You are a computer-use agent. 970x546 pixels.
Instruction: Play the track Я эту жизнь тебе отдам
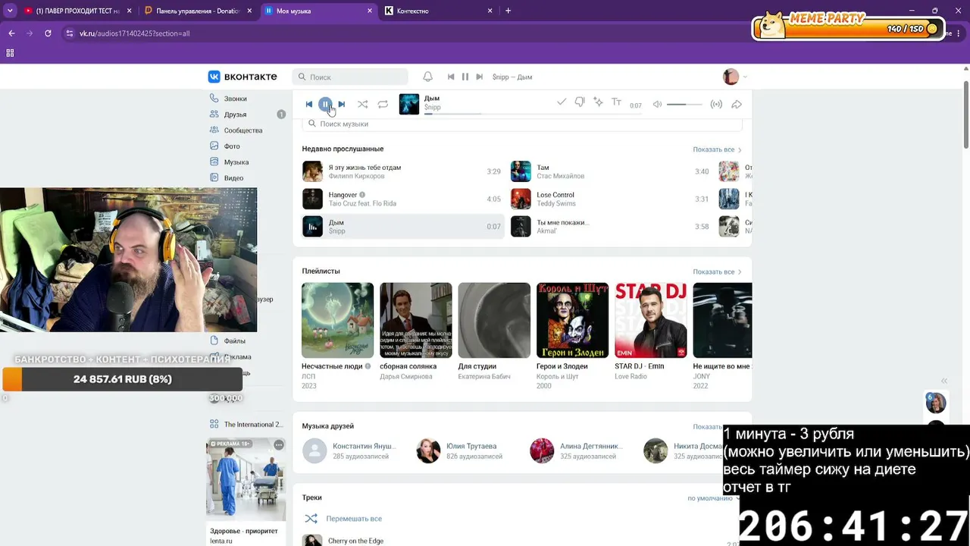click(402, 171)
